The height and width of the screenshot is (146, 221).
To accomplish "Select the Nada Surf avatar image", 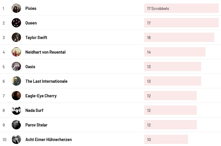I will click(16, 110).
